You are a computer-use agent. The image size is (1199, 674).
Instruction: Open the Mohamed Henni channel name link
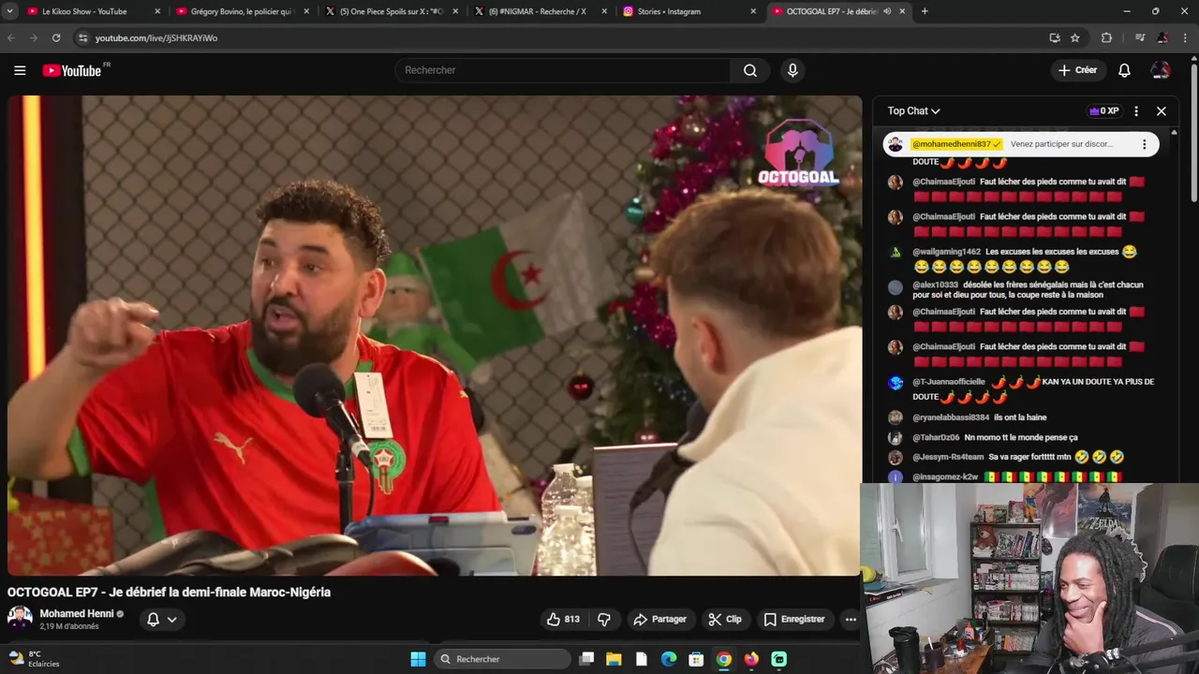[x=77, y=614]
